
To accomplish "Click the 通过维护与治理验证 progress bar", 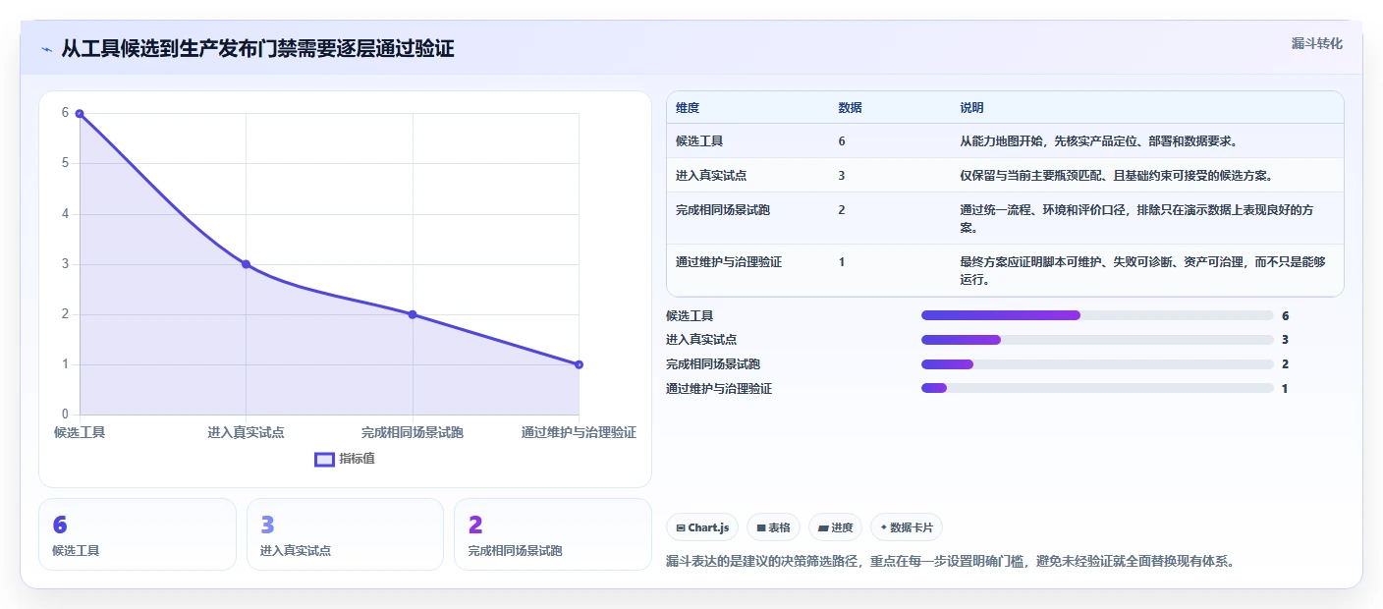I will coord(1097,389).
